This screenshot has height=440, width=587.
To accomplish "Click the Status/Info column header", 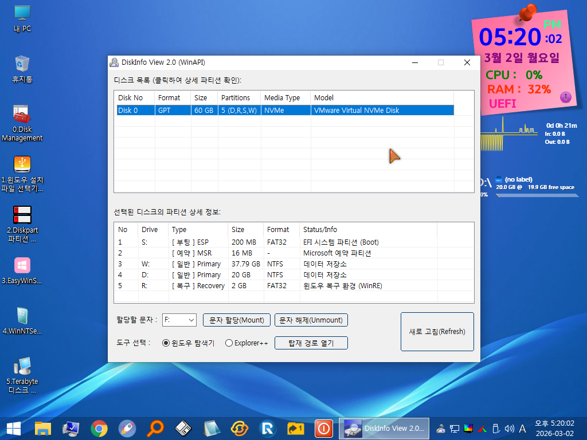I will pyautogui.click(x=368, y=230).
